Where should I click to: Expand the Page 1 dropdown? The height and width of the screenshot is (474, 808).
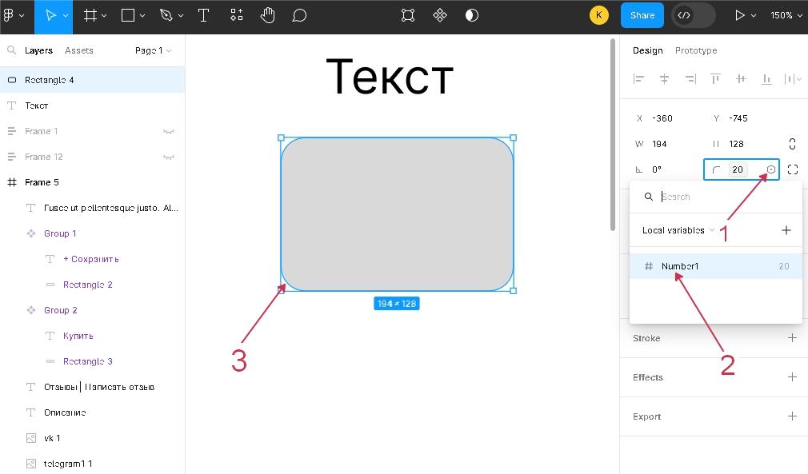pos(153,50)
